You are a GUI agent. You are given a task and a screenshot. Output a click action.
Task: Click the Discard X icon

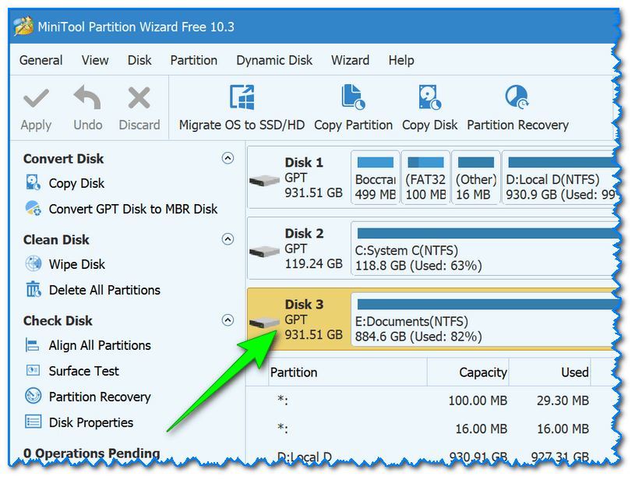pos(139,98)
